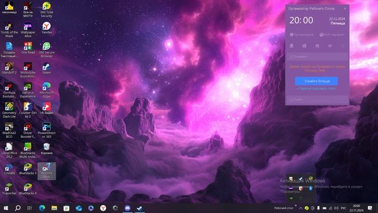Screen dimensions: 378x213
Task: Select the Driver Booster desktop shortcut
Action: (x=28, y=130)
